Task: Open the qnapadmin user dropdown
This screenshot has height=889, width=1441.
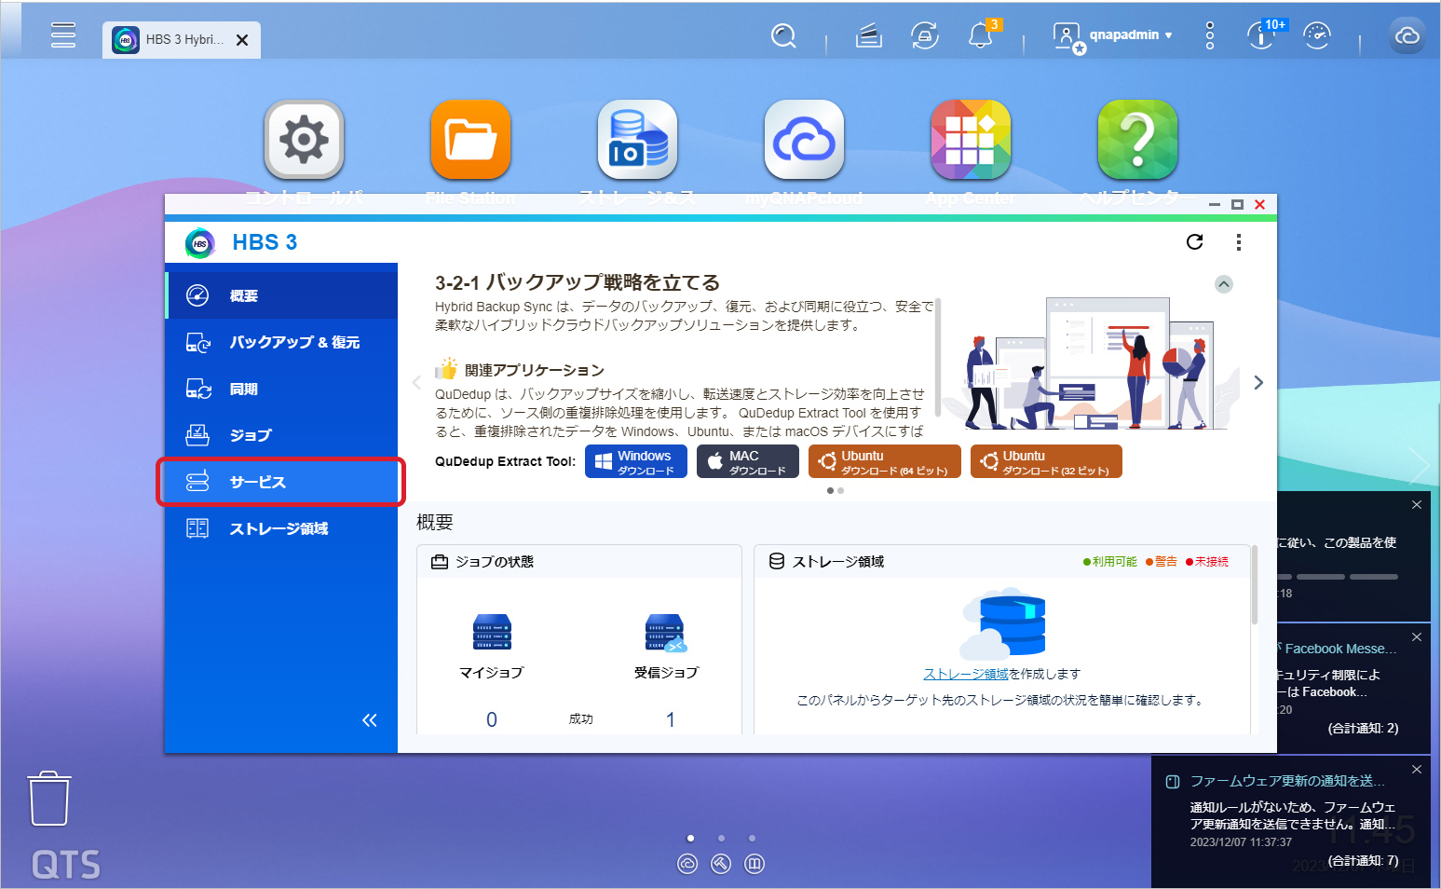Action: click(1131, 35)
